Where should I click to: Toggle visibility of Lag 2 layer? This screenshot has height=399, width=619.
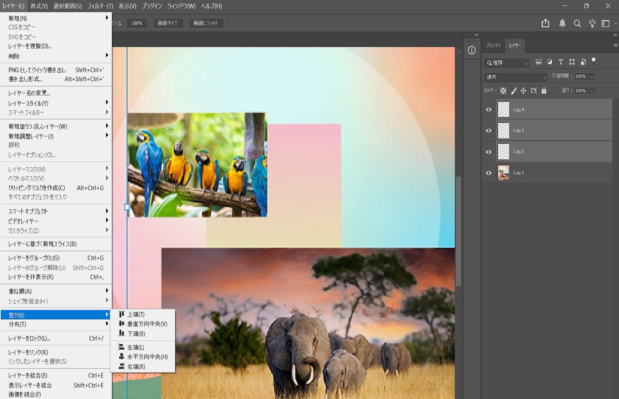[489, 152]
